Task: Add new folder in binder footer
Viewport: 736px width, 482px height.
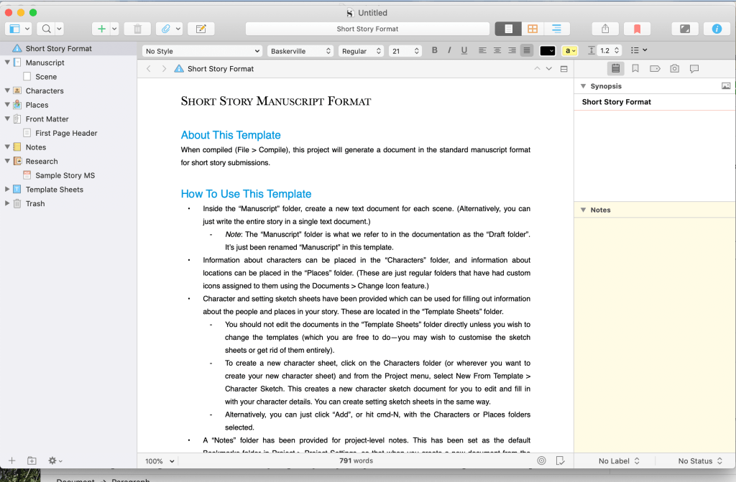Action: pyautogui.click(x=32, y=461)
